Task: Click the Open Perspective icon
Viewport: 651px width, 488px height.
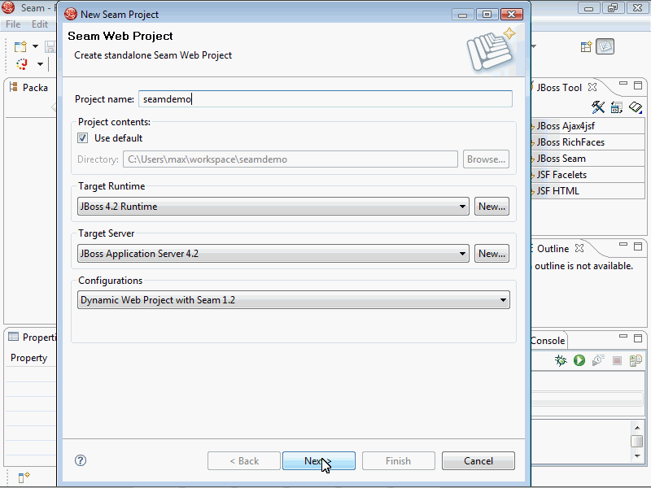Action: click(586, 46)
